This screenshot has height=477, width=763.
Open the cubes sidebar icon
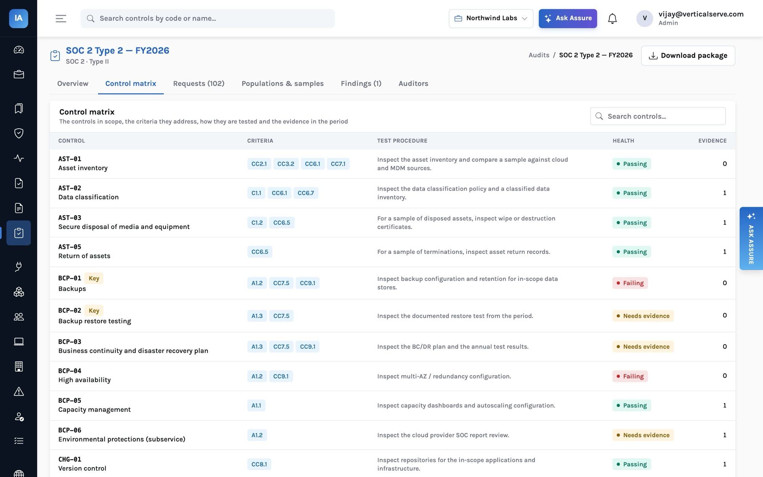19,292
